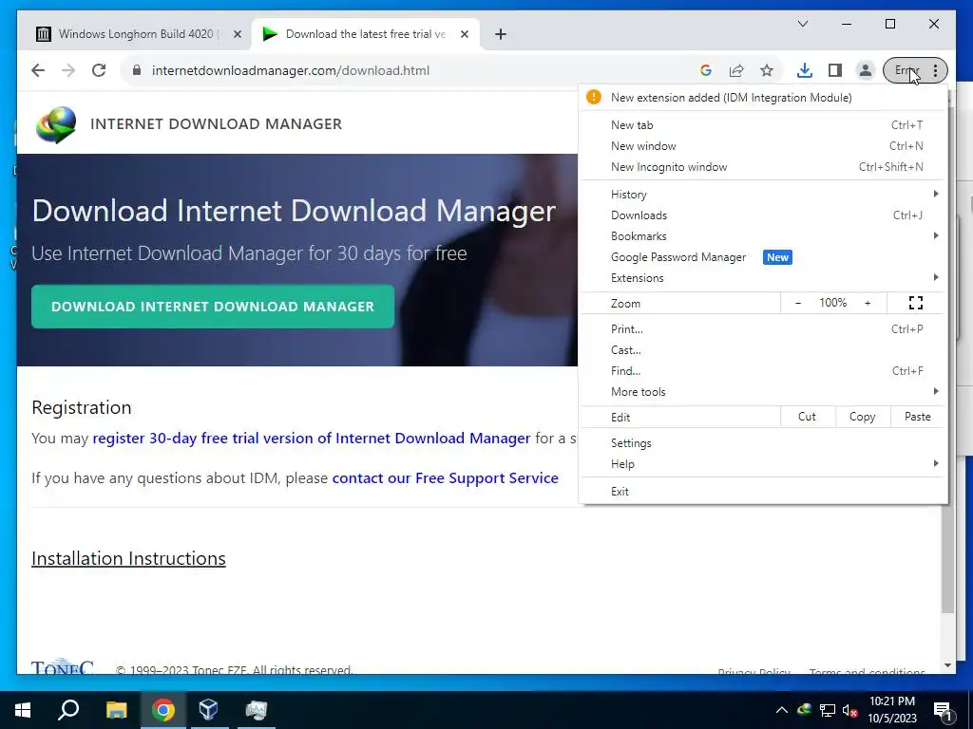Expand the Help submenu

click(763, 465)
